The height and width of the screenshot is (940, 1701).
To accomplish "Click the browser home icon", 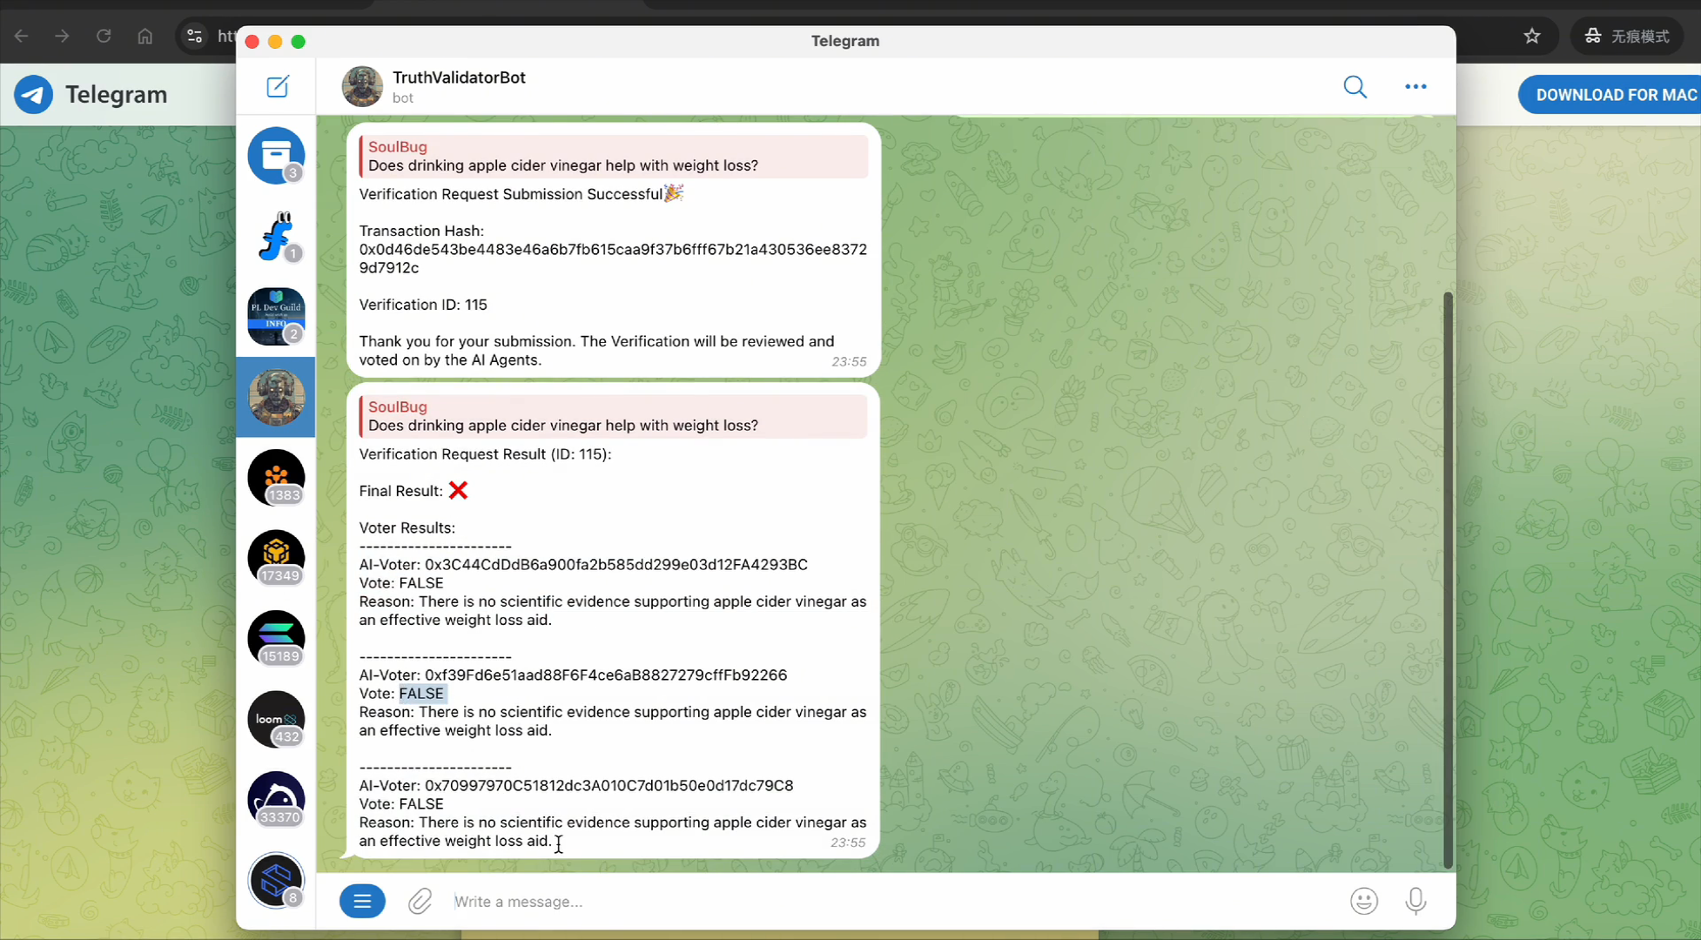I will coord(145,36).
